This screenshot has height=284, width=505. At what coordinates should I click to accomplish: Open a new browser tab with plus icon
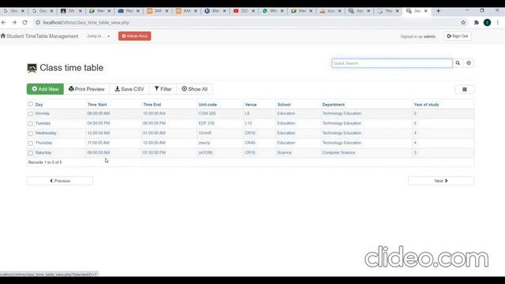click(x=439, y=10)
